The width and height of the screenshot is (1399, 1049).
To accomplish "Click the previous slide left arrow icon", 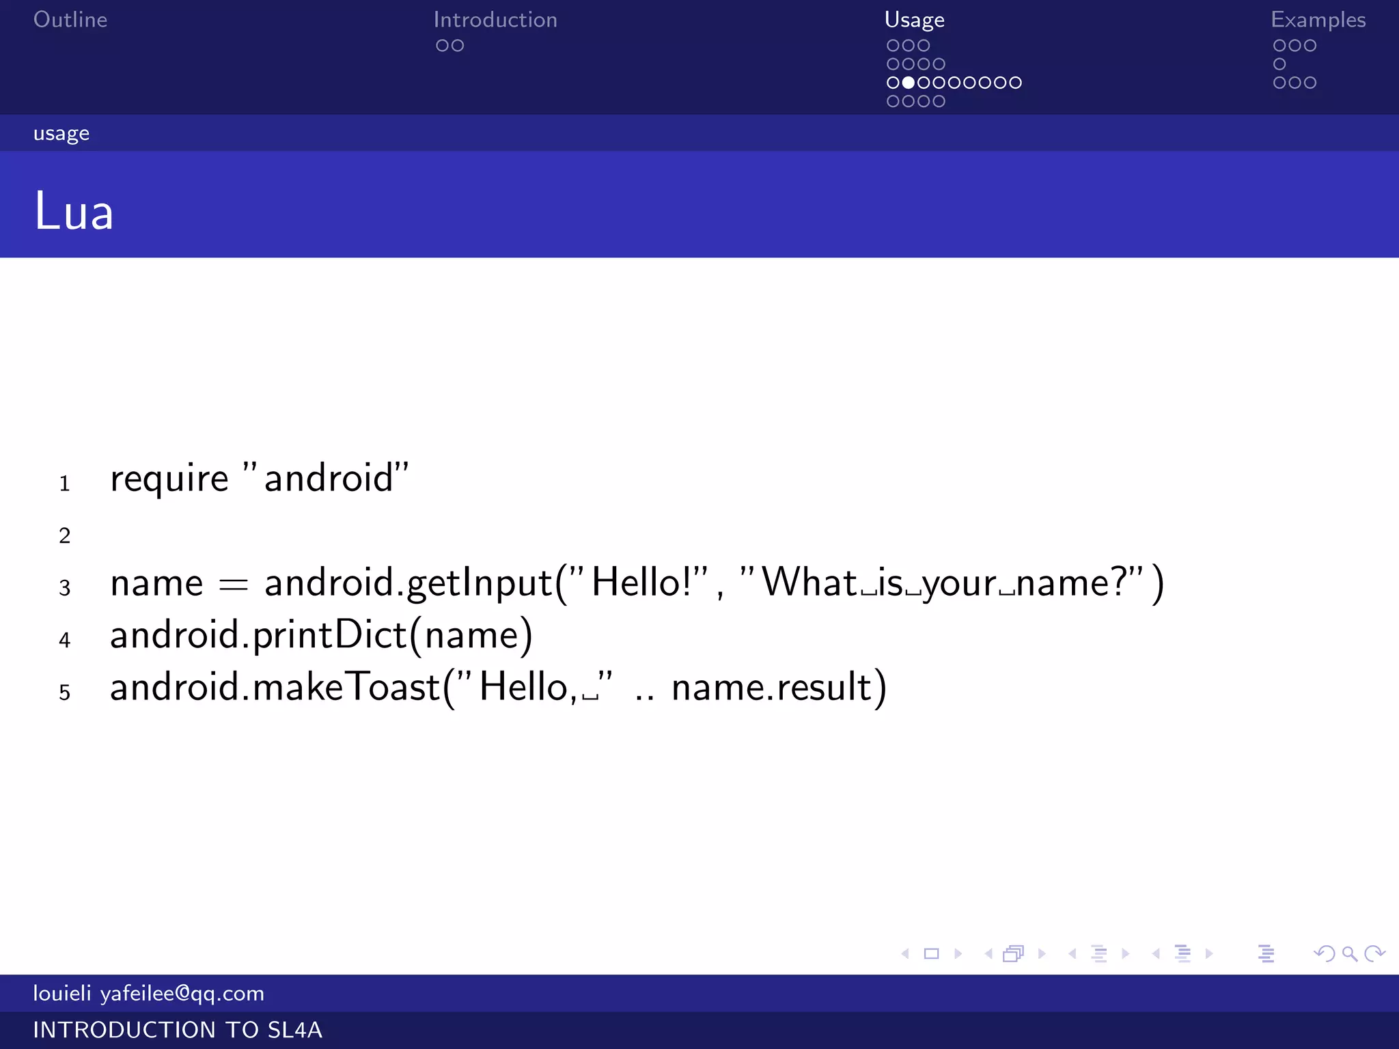I will click(x=905, y=953).
